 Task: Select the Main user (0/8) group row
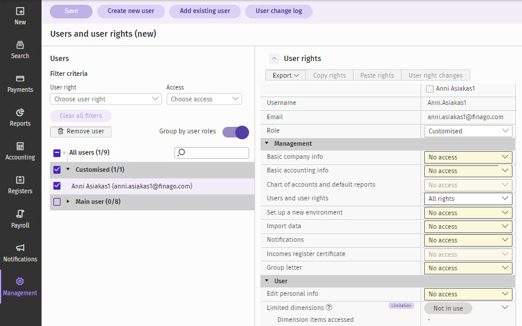coord(152,202)
